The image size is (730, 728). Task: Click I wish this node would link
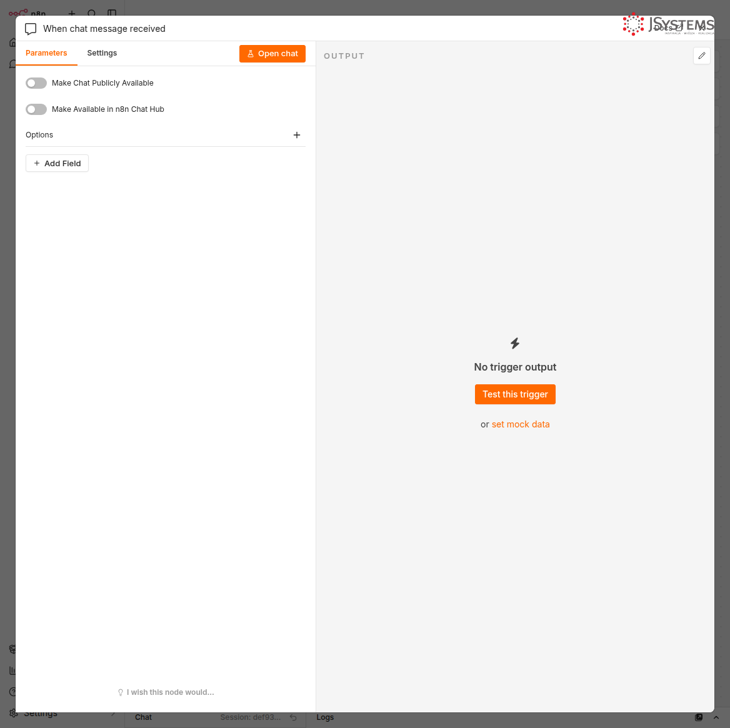point(166,692)
